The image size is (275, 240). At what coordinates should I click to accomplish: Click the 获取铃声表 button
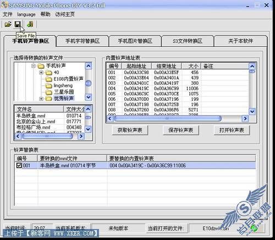130,130
